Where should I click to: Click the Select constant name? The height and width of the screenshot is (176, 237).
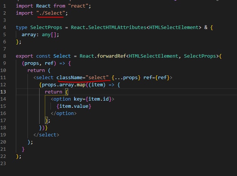pyautogui.click(x=62, y=56)
